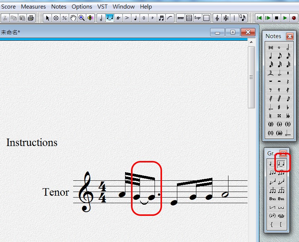
Task: Pick the zoom magnifier tool
Action: click(x=82, y=18)
